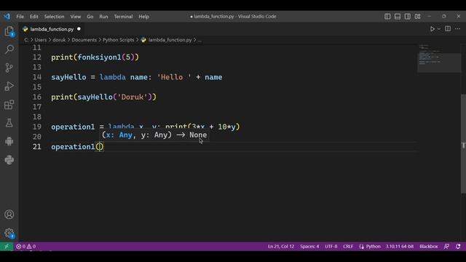Viewport: 466px width, 262px height.
Task: Click the code minimap
Action: (x=439, y=58)
